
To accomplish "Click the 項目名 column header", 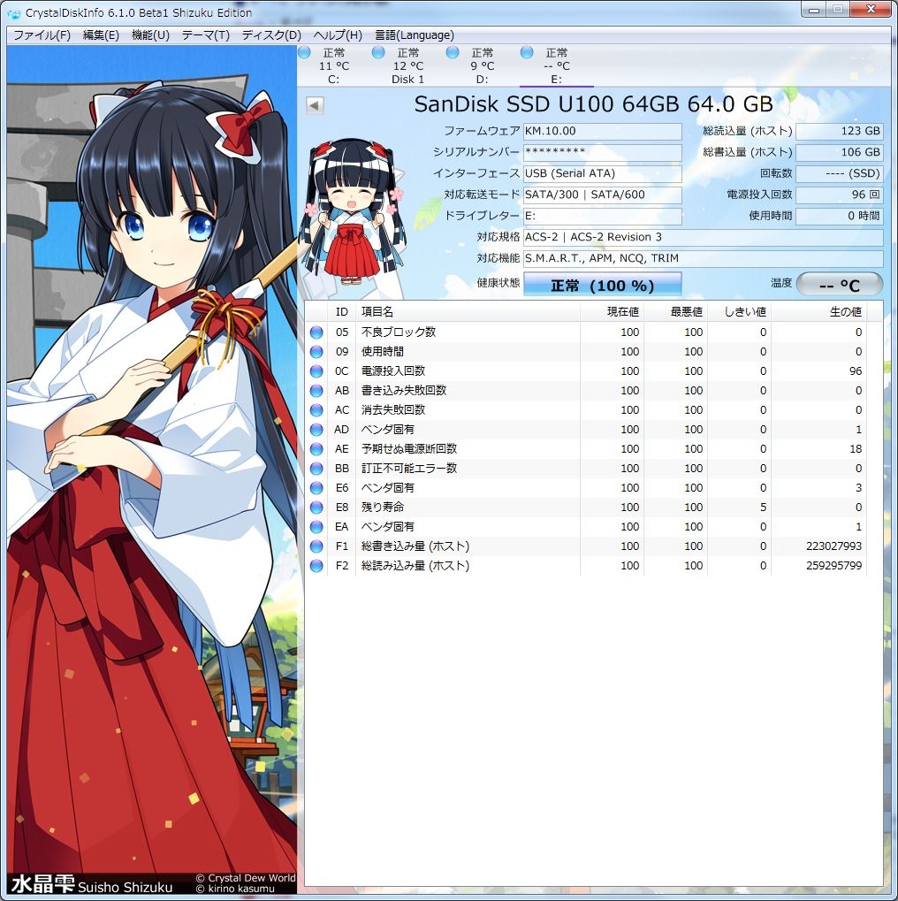I will coord(468,311).
